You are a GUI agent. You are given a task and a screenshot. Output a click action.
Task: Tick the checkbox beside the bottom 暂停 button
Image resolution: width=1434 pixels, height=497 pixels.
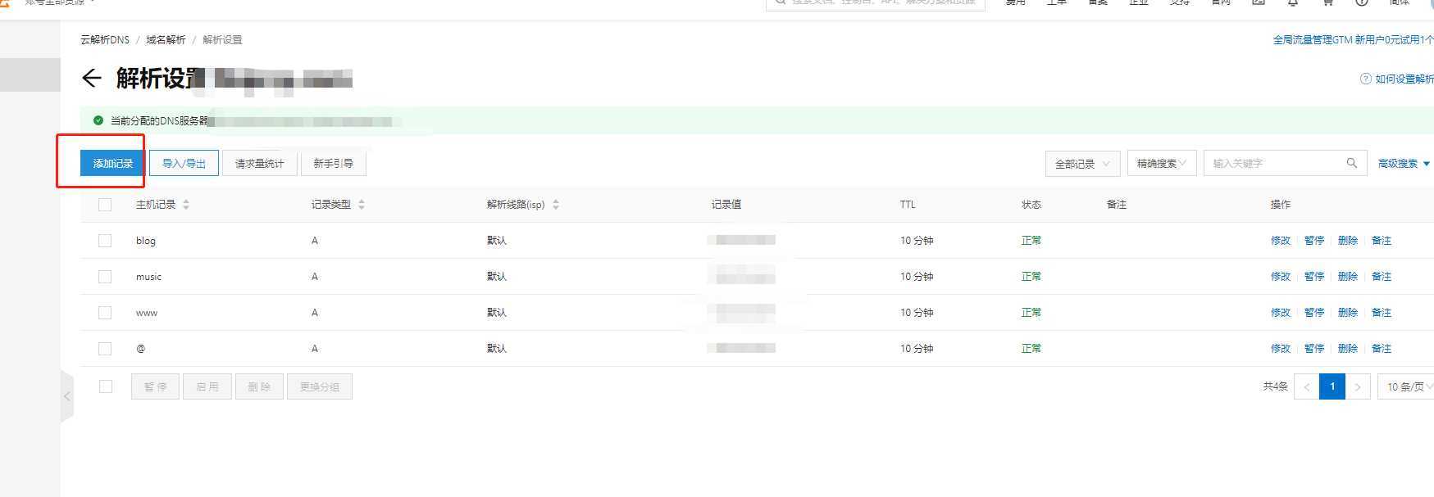[106, 386]
